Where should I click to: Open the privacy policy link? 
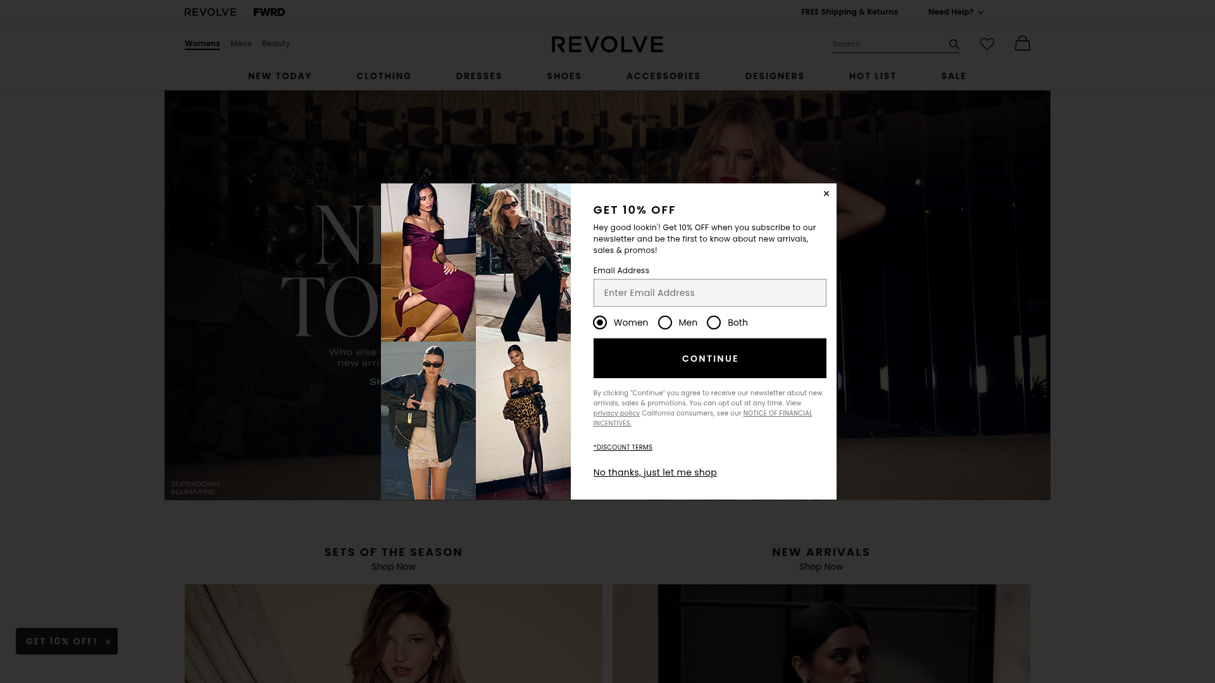click(616, 413)
